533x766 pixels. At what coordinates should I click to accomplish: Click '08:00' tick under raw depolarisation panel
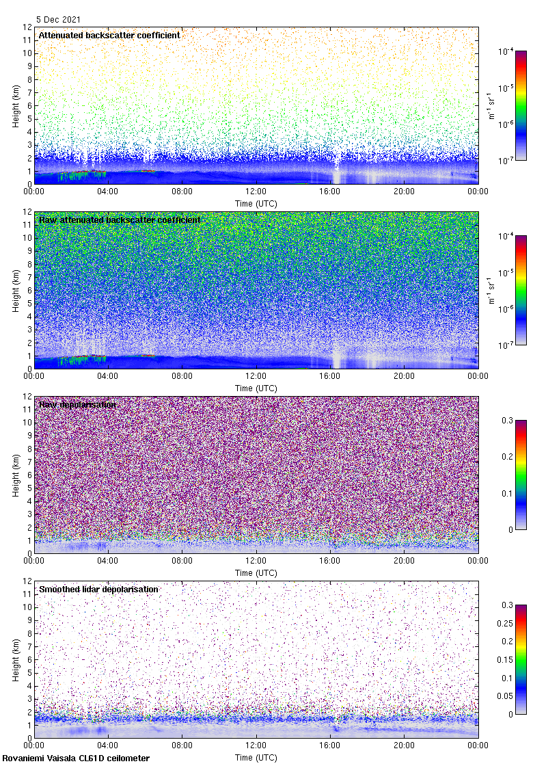[x=182, y=561]
